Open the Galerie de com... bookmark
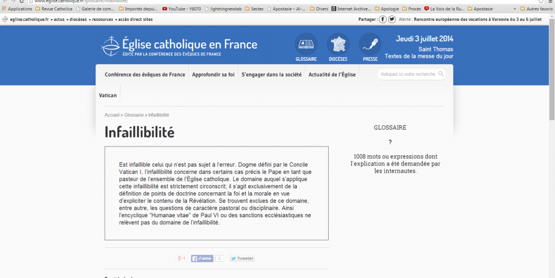The image size is (555, 278). coord(95,9)
